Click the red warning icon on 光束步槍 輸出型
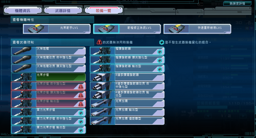The width and height of the screenshot is (256, 138). tap(81, 104)
